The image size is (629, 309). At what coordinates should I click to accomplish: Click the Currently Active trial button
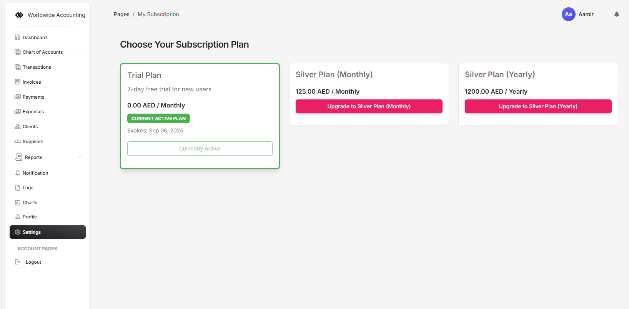click(200, 149)
